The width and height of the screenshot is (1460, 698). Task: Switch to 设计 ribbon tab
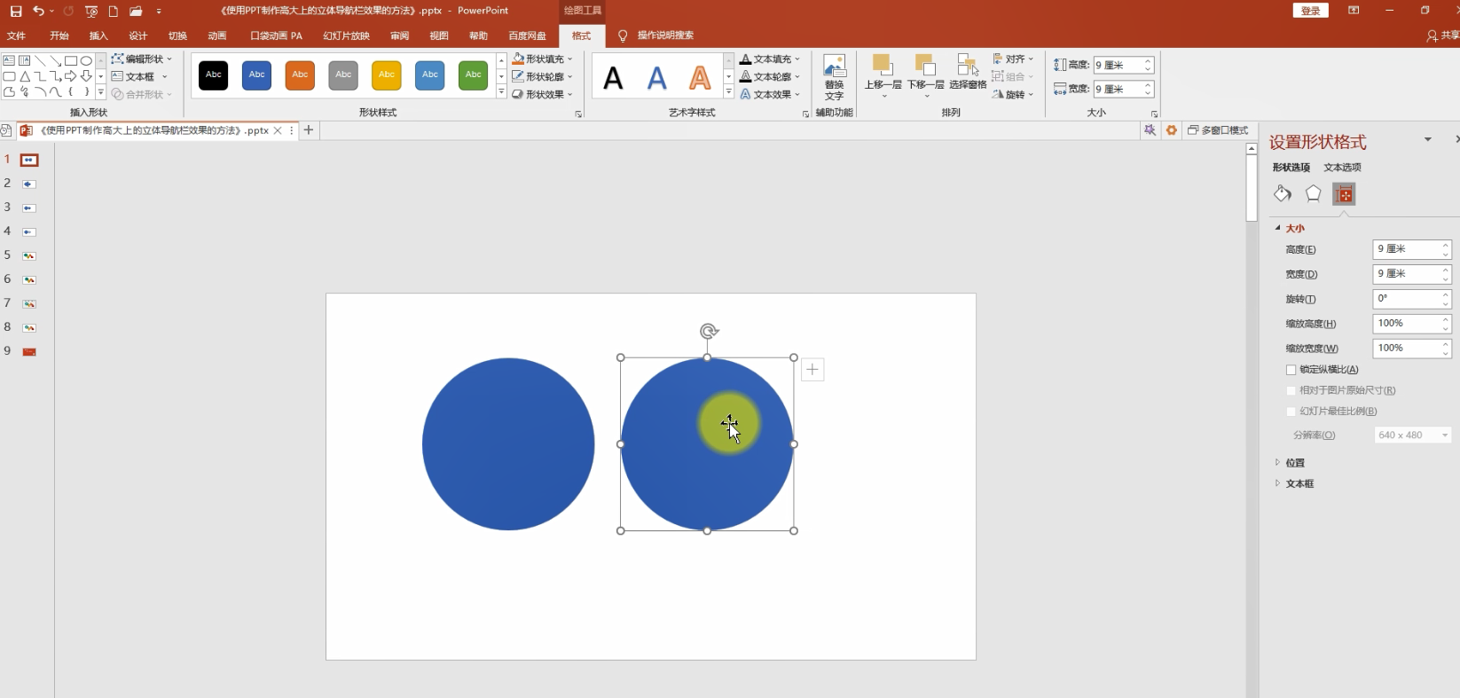137,36
